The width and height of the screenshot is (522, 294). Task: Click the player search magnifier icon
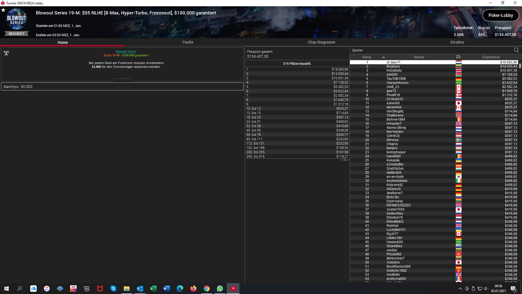tap(516, 50)
